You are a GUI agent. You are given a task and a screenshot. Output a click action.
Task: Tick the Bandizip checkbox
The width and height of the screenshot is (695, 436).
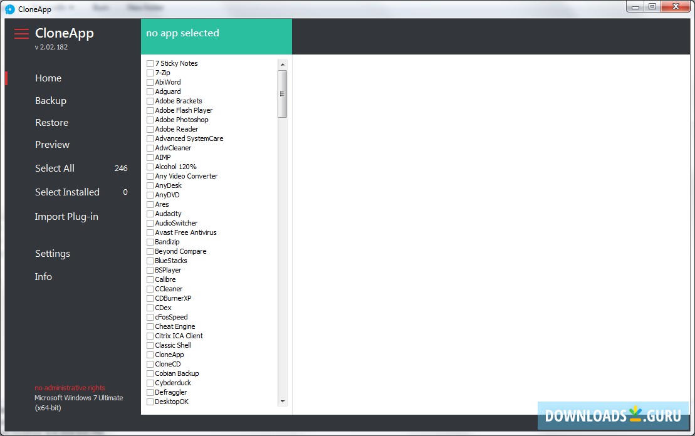coord(150,242)
